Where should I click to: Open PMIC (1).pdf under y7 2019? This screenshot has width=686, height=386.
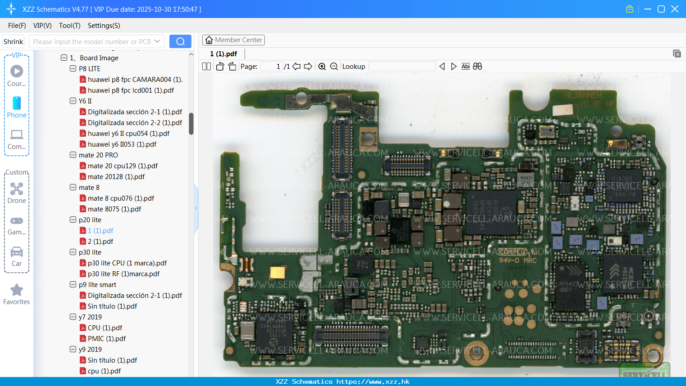pos(107,338)
